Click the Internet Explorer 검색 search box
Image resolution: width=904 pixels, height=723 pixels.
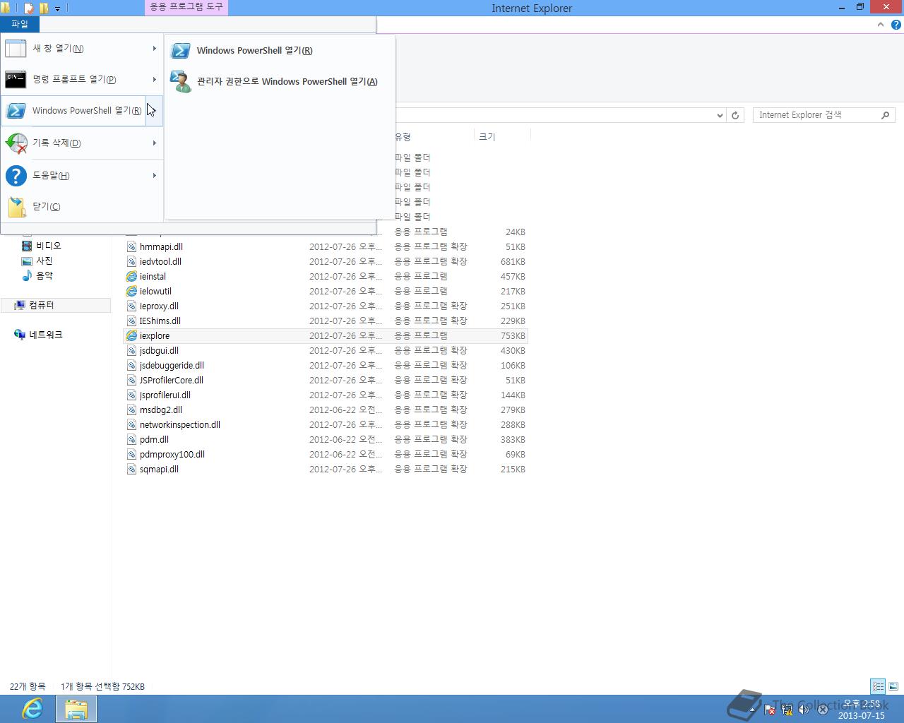823,115
